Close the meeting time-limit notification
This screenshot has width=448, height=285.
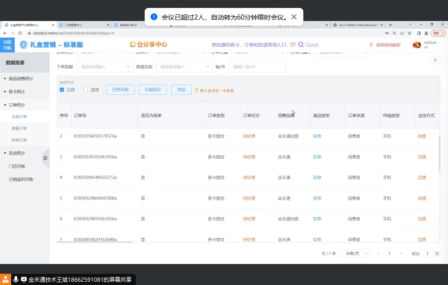coord(294,17)
